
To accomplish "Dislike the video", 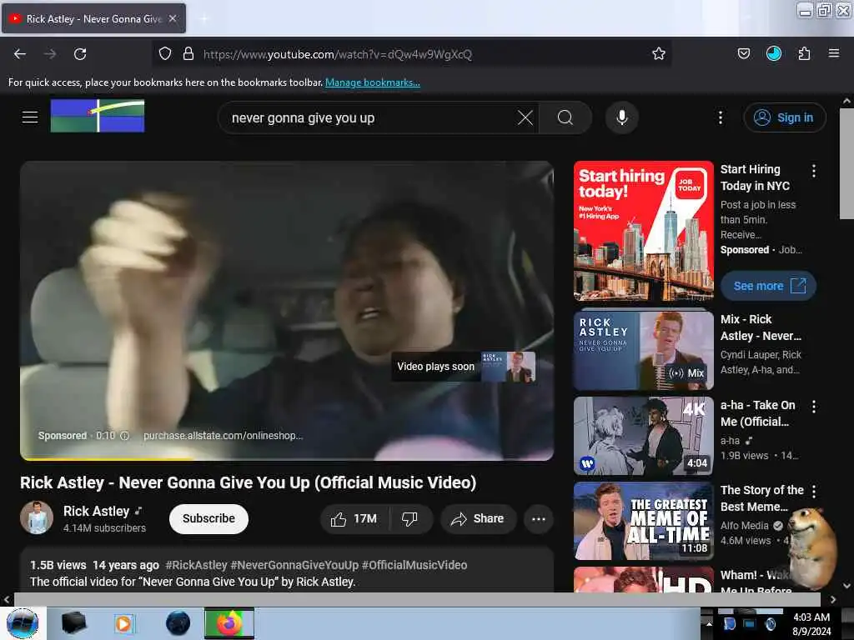I will click(x=410, y=519).
